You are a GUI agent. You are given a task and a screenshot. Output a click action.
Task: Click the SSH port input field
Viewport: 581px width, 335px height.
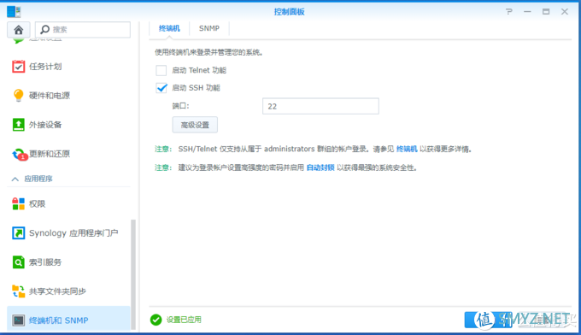[320, 106]
